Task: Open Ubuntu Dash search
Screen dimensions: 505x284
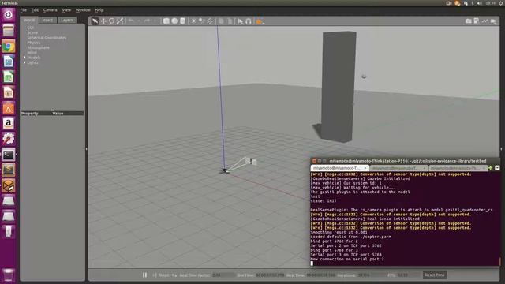Action: pos(9,15)
